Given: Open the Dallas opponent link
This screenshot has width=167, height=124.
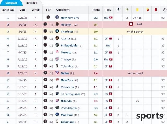Looking at the screenshot, I should [x=65, y=73].
